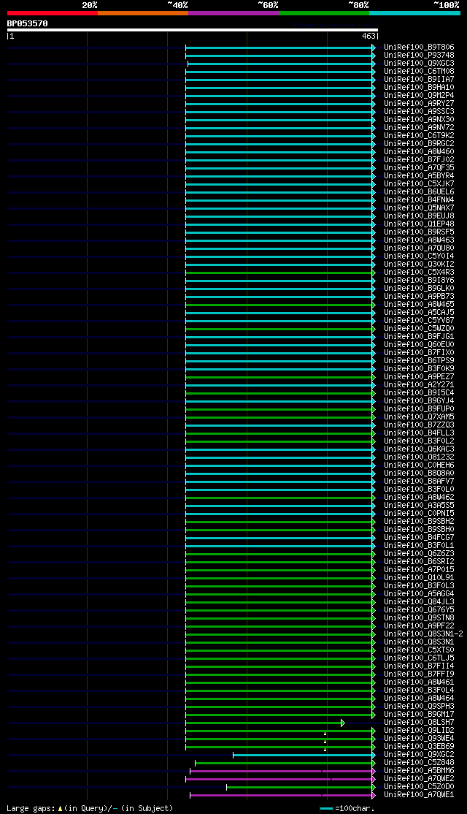
Task: Select the UniRef100_B9RGC2 hit
Action: tap(419, 144)
